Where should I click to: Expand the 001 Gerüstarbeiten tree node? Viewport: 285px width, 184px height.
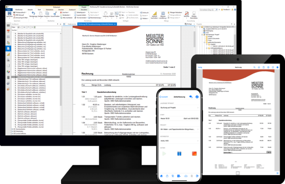[x=12, y=129]
